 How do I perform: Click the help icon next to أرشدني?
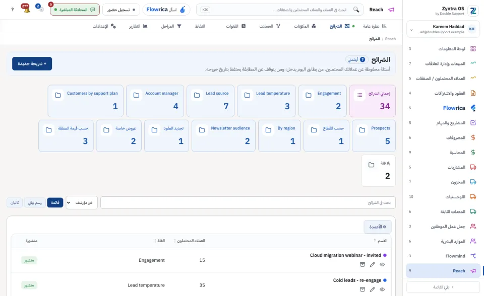point(362,59)
